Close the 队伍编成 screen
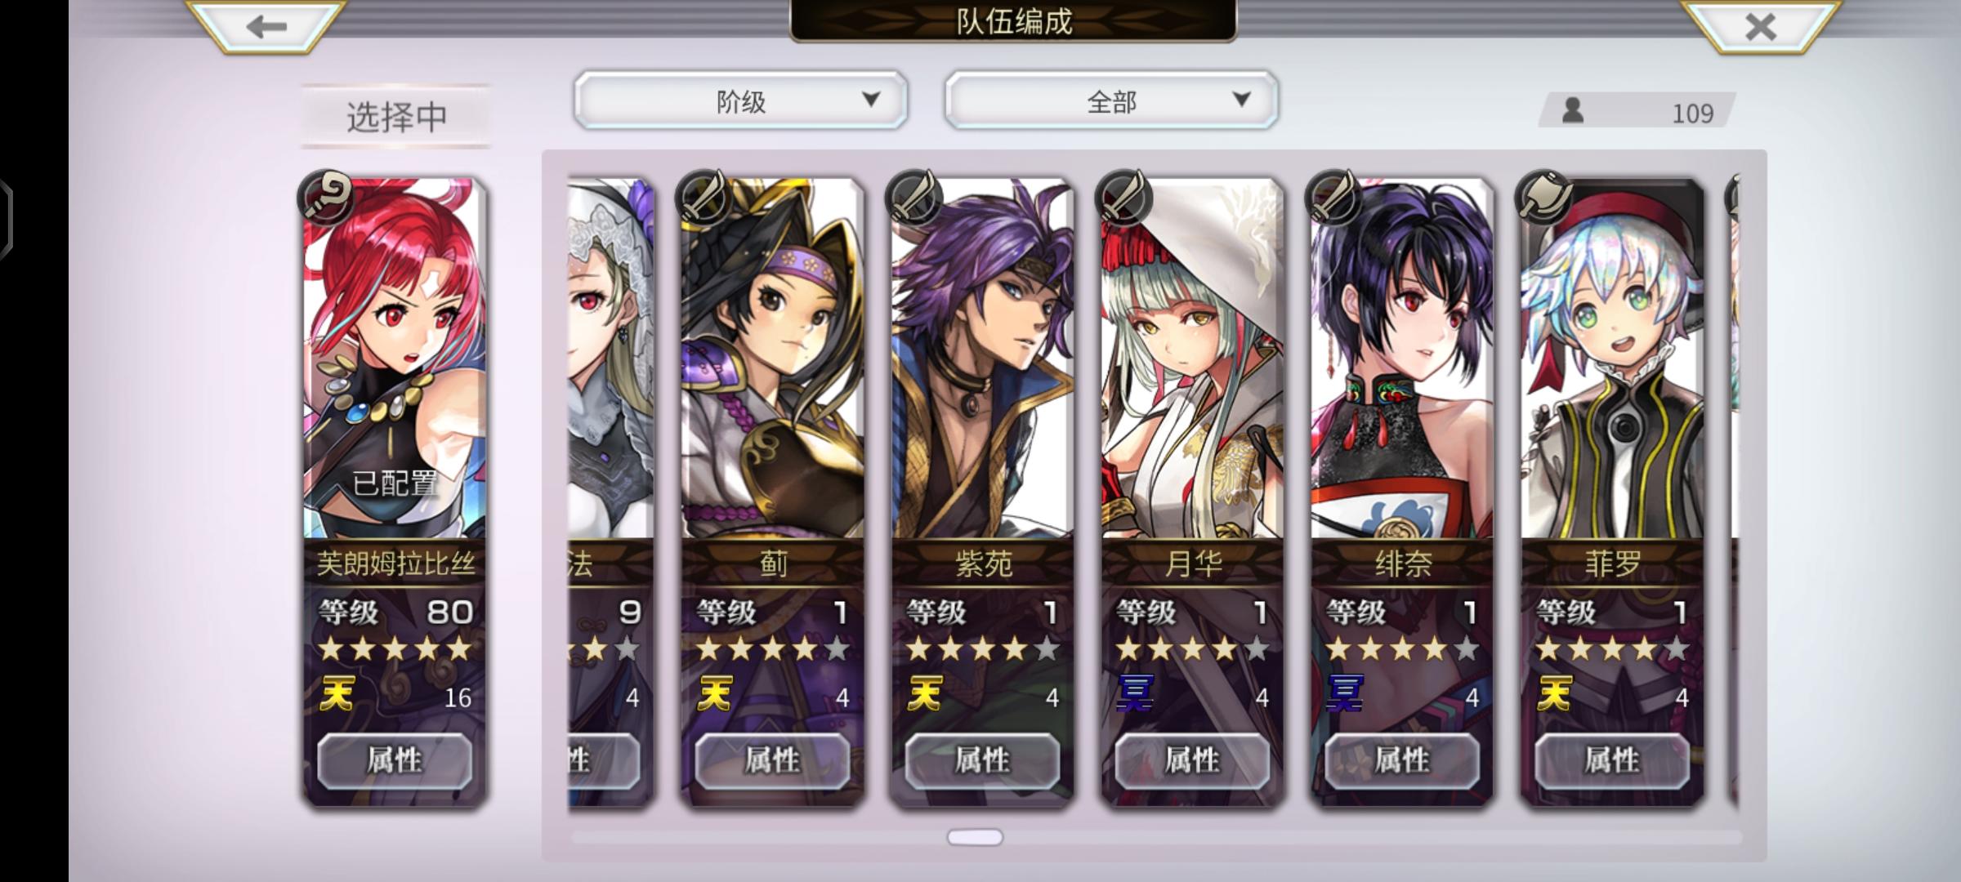Image resolution: width=1961 pixels, height=882 pixels. coord(1759,26)
